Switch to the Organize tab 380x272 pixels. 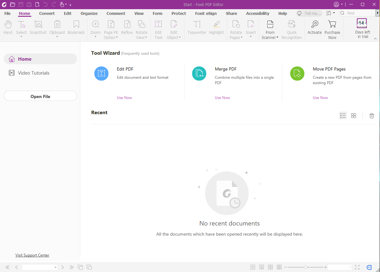[89, 13]
